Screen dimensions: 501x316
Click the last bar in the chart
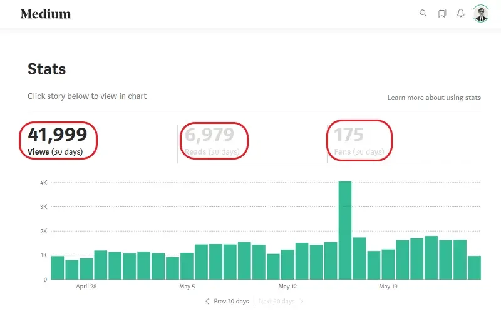click(x=474, y=268)
